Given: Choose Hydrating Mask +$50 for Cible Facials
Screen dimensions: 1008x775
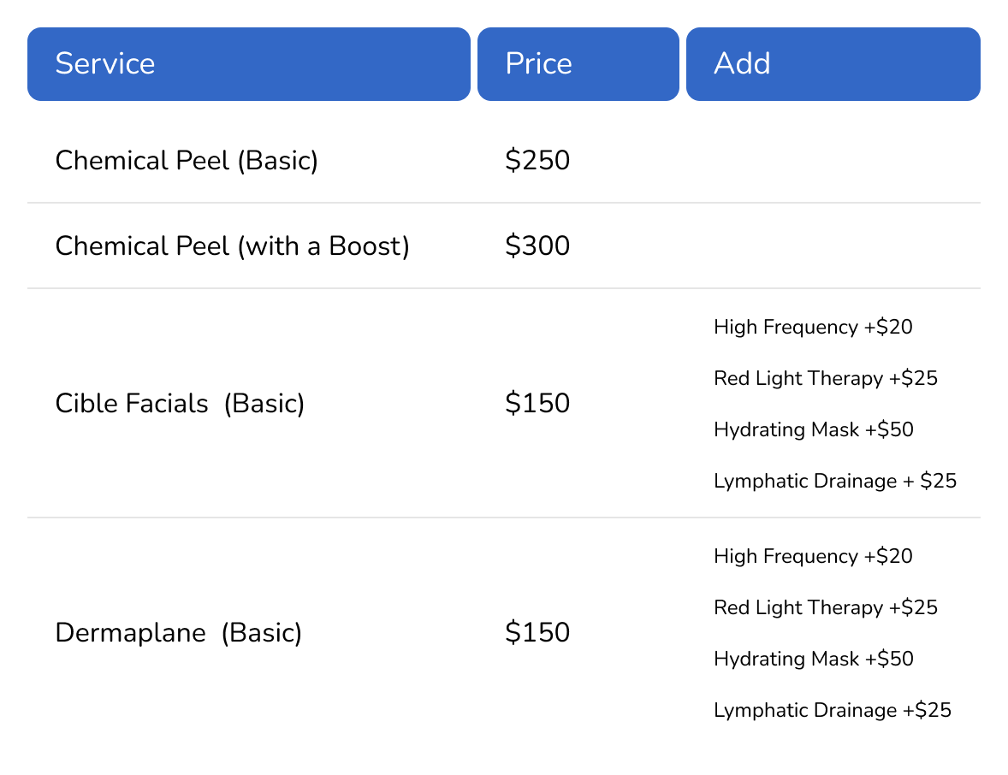Looking at the screenshot, I should (x=814, y=430).
